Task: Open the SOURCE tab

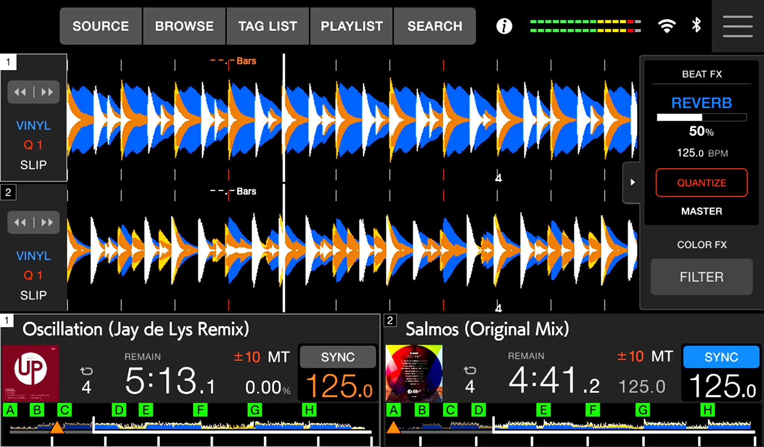Action: (x=101, y=26)
